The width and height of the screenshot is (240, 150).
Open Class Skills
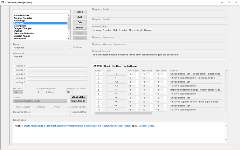pos(78,97)
